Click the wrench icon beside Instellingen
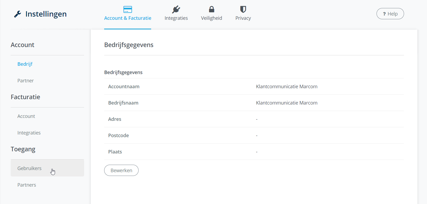The height and width of the screenshot is (204, 427). click(x=18, y=14)
